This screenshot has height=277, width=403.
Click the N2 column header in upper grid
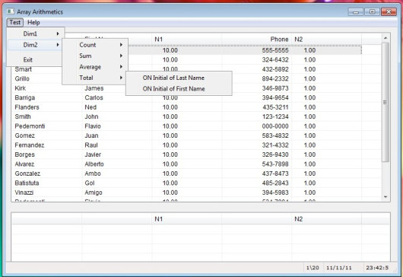326,39
